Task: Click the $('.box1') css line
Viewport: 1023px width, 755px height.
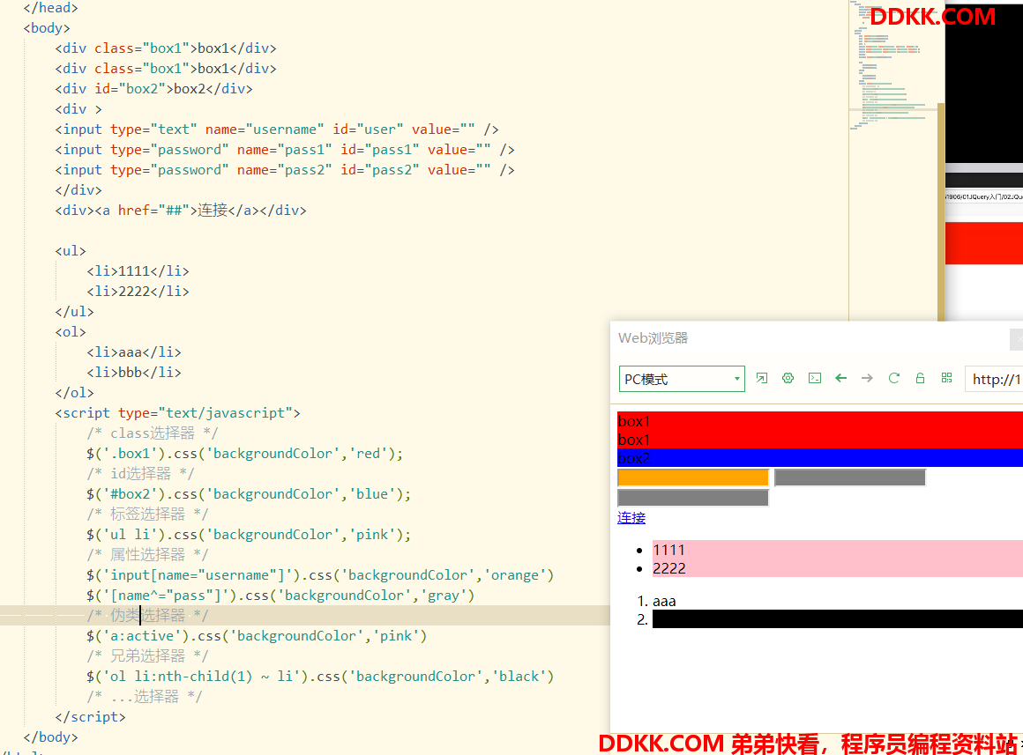Action: (x=244, y=453)
